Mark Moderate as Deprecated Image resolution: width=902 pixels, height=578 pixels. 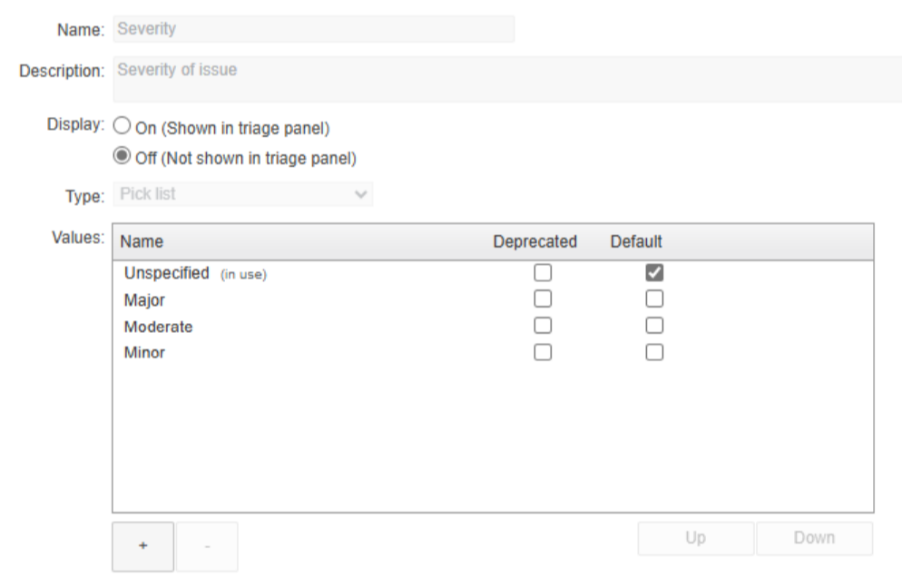click(543, 326)
